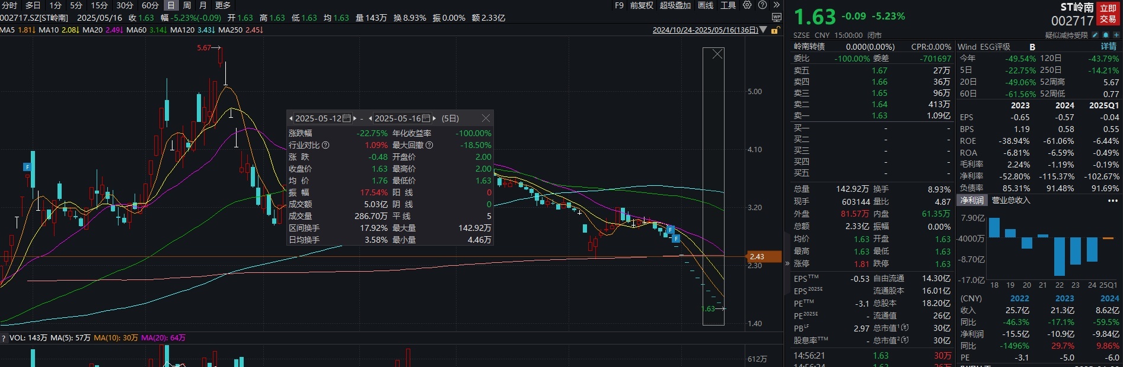
Task: Open ESG rating 详情 link
Action: pyautogui.click(x=1108, y=47)
